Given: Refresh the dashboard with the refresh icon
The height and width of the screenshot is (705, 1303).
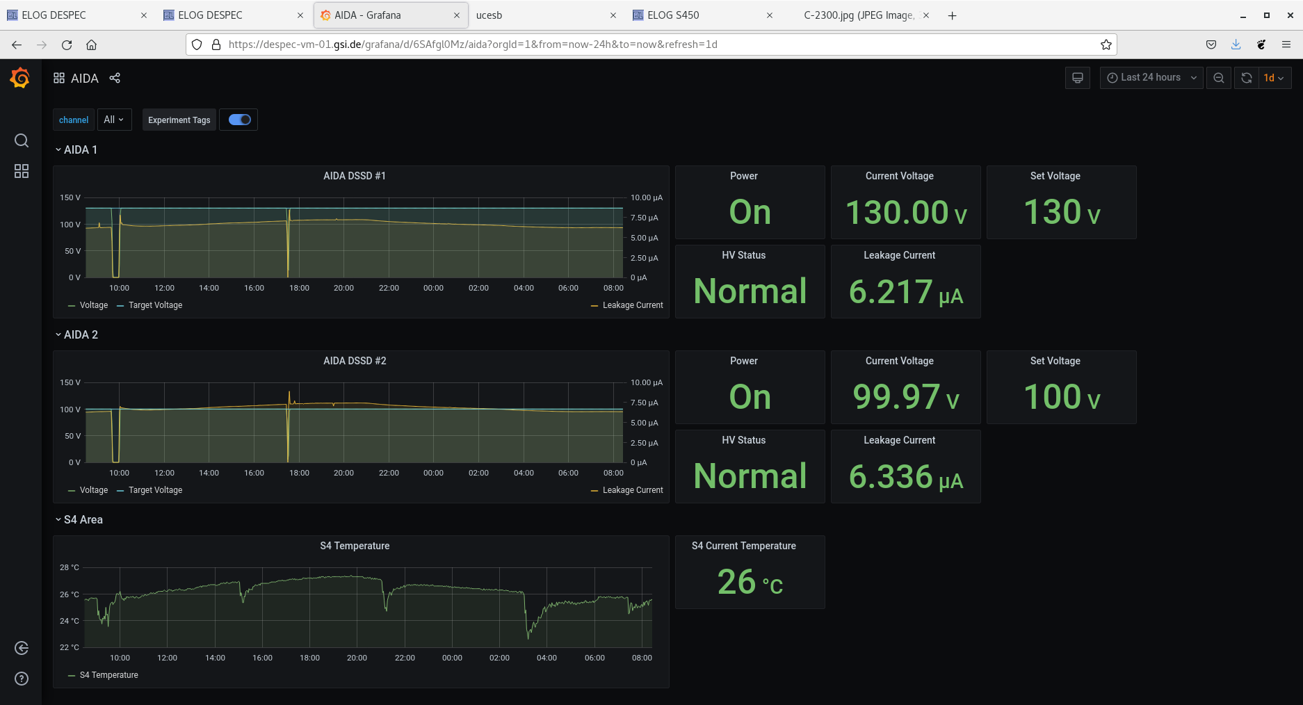Looking at the screenshot, I should [x=1247, y=78].
